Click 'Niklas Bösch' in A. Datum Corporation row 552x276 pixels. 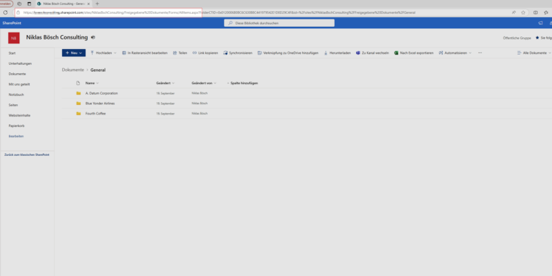click(199, 93)
